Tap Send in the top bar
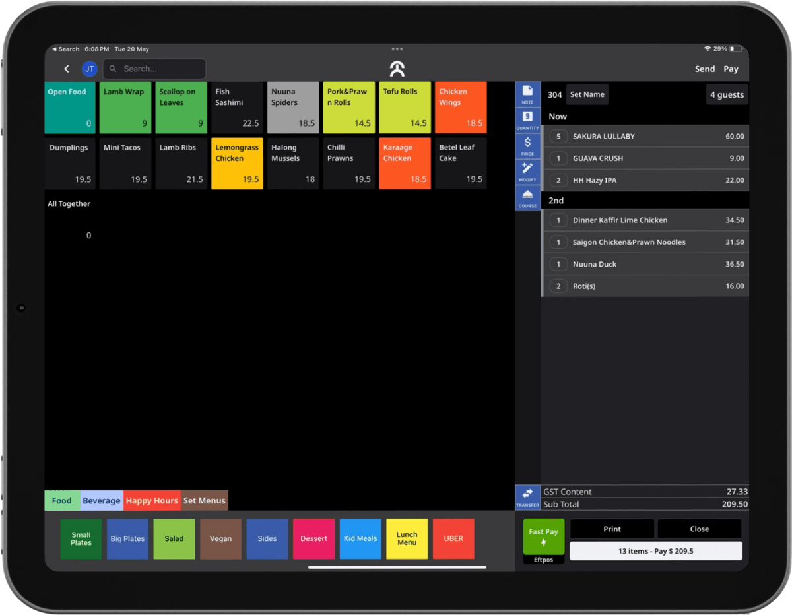Image resolution: width=792 pixels, height=615 pixels. coord(705,69)
